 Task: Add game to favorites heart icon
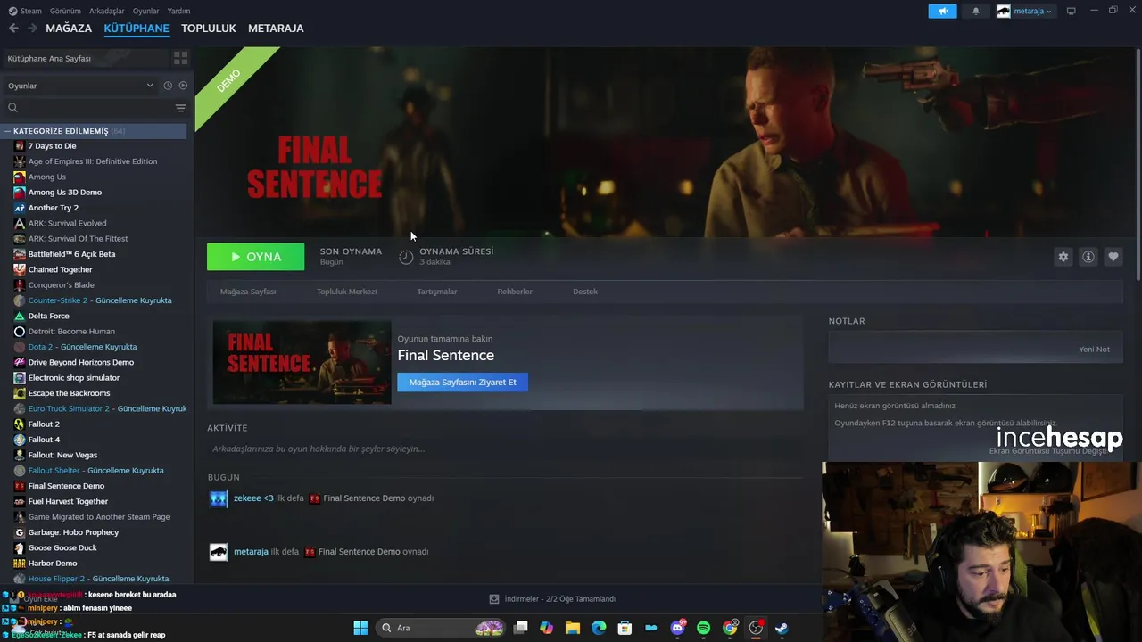point(1113,257)
